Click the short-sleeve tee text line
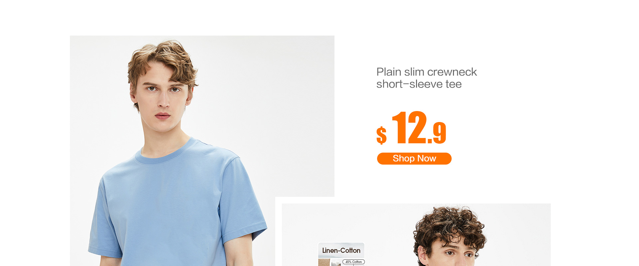The width and height of the screenshot is (639, 266). 419,84
